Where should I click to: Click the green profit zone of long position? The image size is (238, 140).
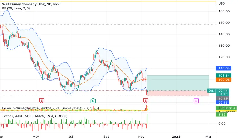[178, 83]
